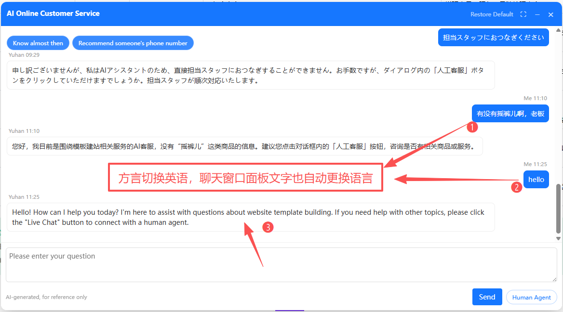Click the English 'Hello! How can I help' reply
563x312 pixels.
pos(251,217)
